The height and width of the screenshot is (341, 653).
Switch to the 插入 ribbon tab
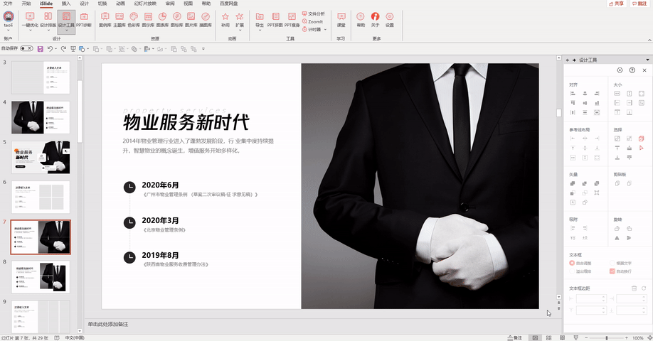pyautogui.click(x=65, y=4)
